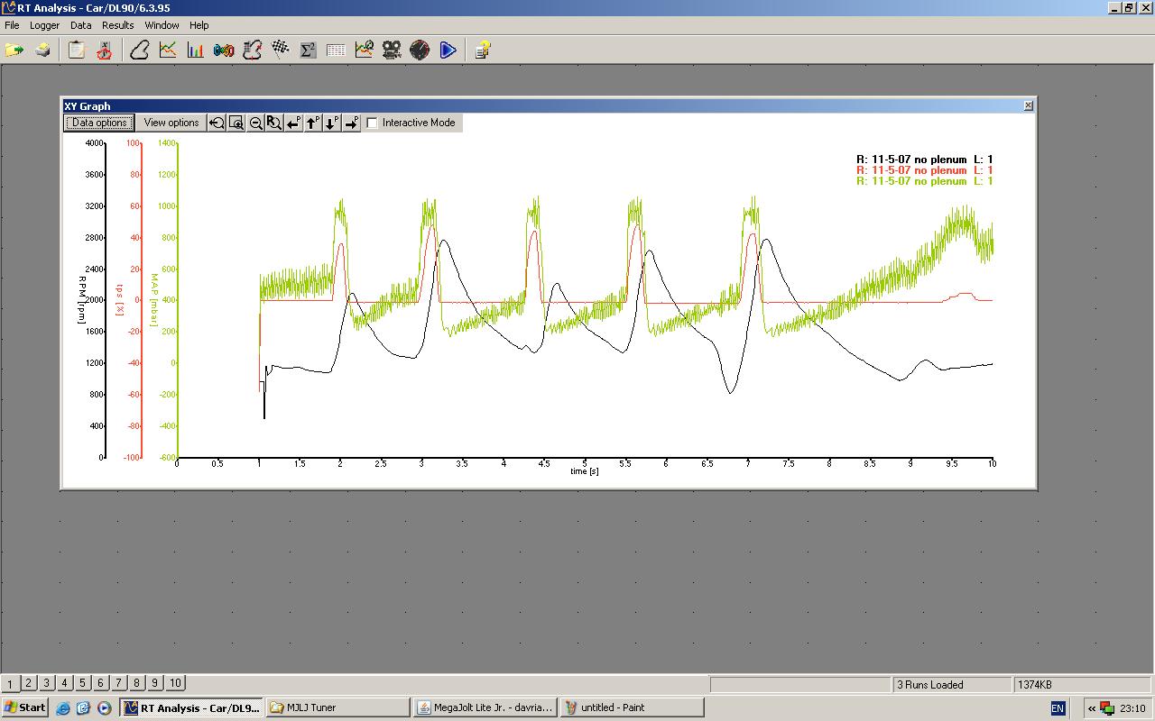Click the EN language indicator in tray
1155x721 pixels.
1058,708
